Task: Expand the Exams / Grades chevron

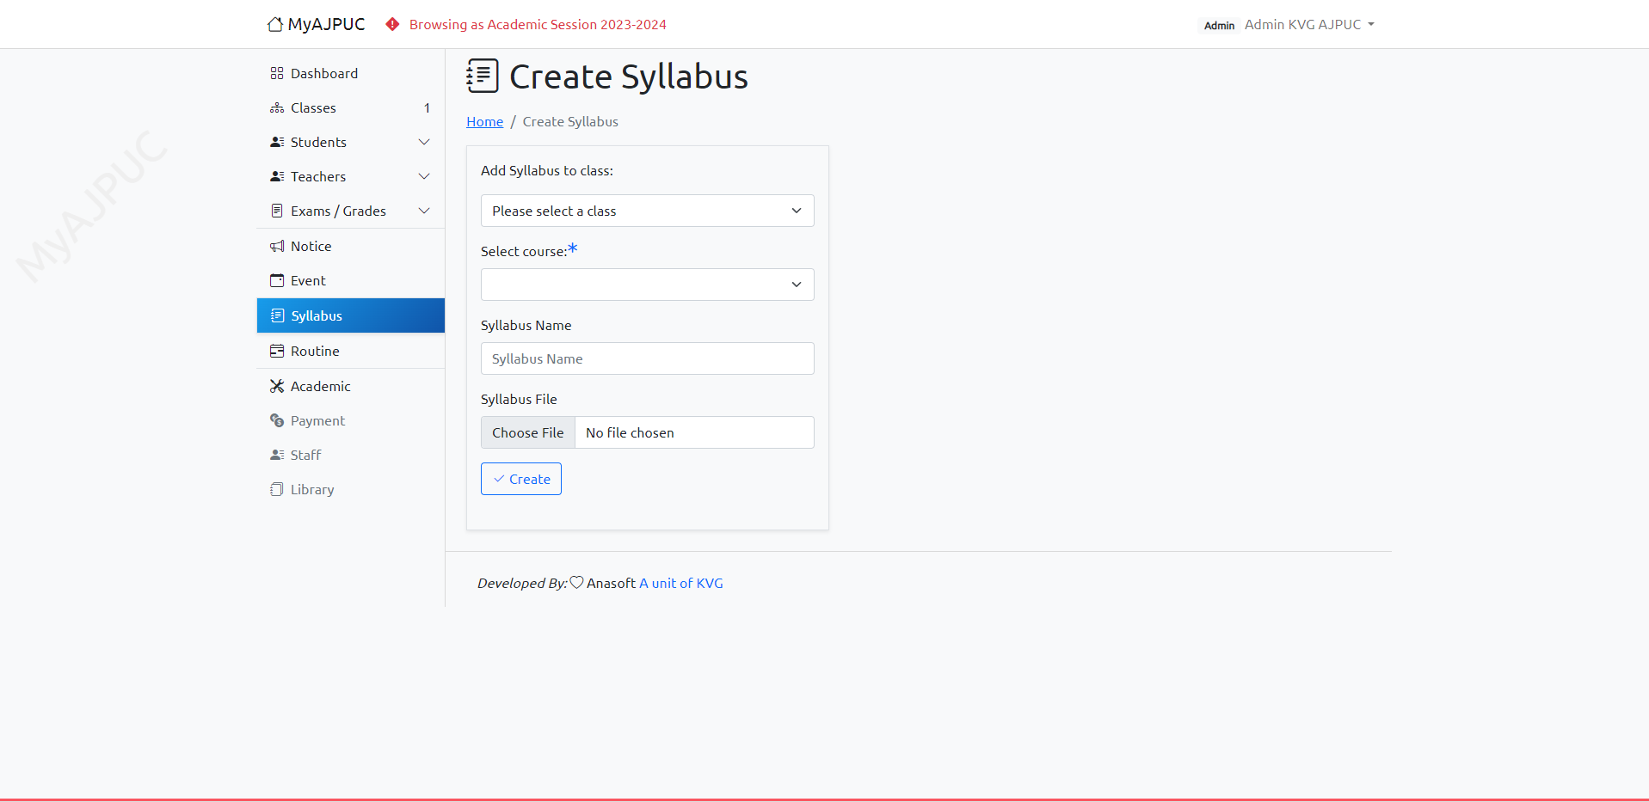Action: 424,211
